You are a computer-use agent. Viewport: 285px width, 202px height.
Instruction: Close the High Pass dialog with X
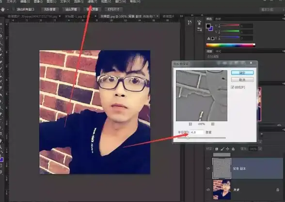[x=251, y=63]
